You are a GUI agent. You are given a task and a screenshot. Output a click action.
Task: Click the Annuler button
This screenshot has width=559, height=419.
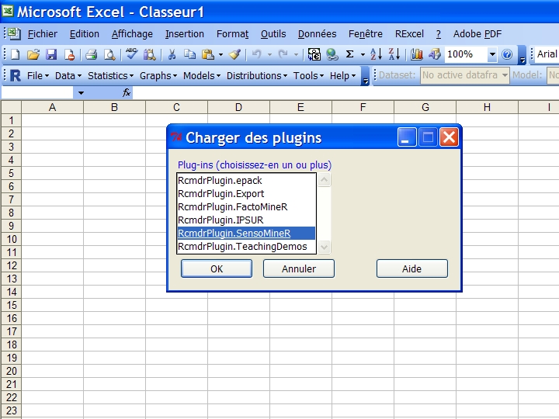299,268
